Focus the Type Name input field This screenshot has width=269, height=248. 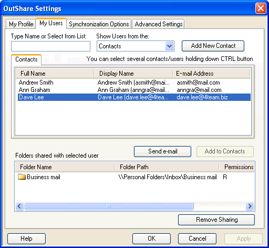[50, 46]
